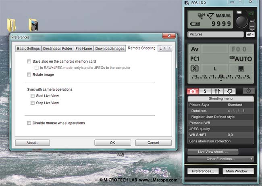Switch to the Download Images tab

(x=110, y=48)
